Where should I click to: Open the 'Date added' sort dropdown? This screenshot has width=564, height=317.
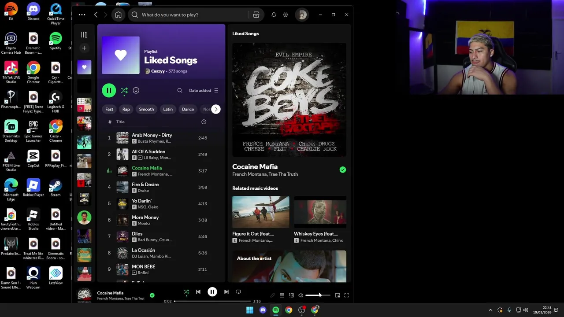(204, 90)
